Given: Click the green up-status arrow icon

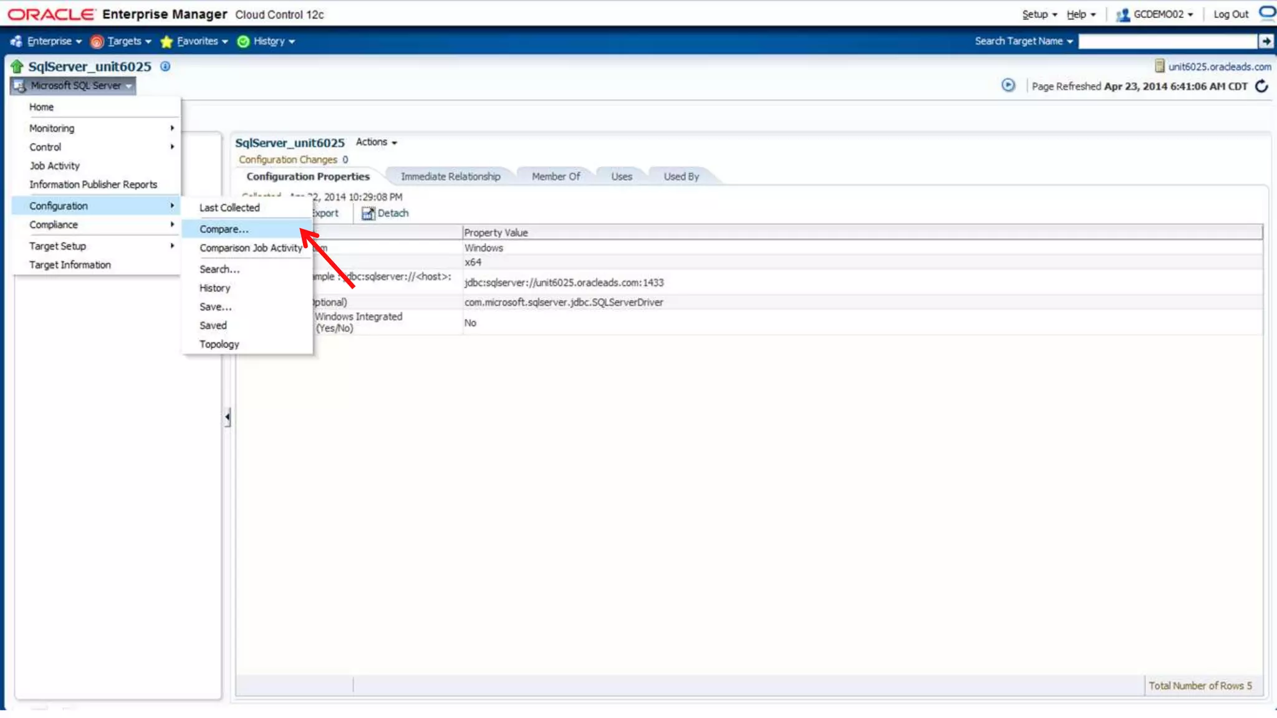Looking at the screenshot, I should pyautogui.click(x=17, y=66).
